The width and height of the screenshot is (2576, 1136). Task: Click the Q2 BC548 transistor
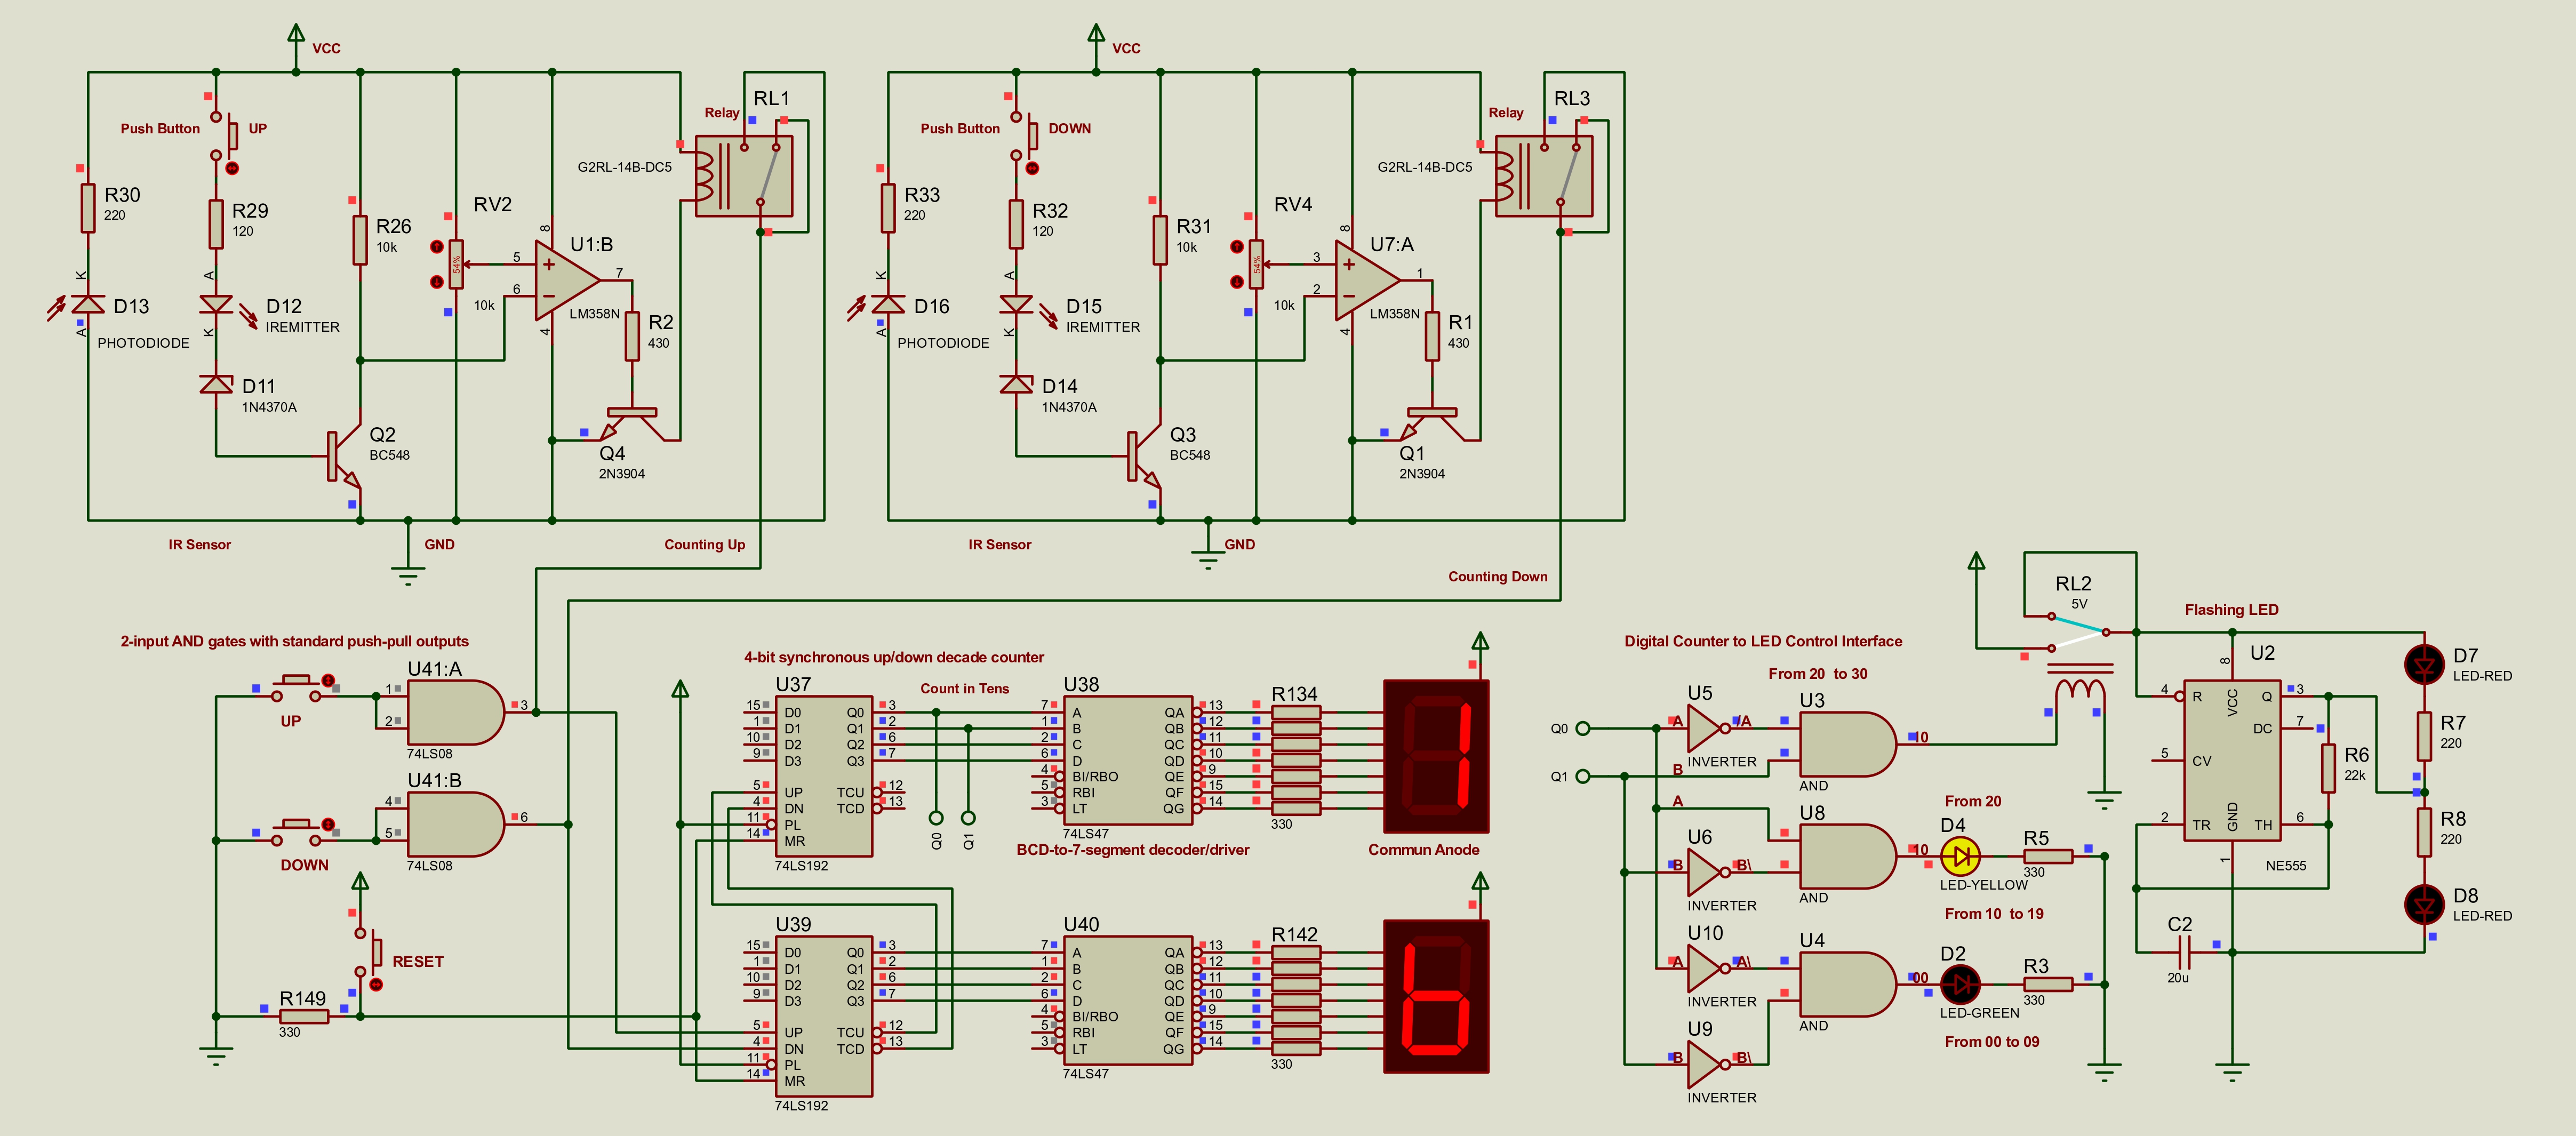pos(345,456)
